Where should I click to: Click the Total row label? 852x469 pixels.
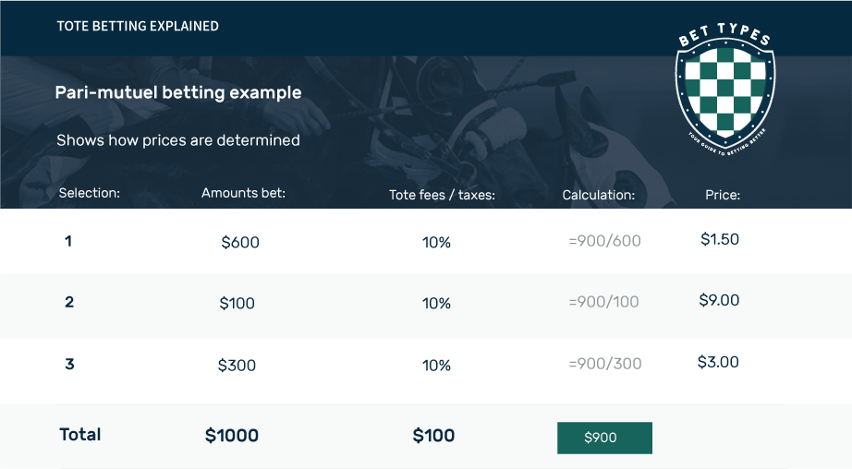pos(79,434)
